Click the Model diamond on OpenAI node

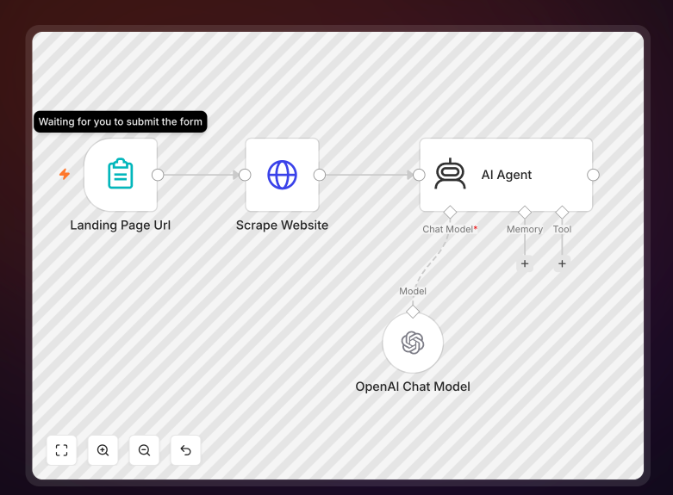click(413, 312)
